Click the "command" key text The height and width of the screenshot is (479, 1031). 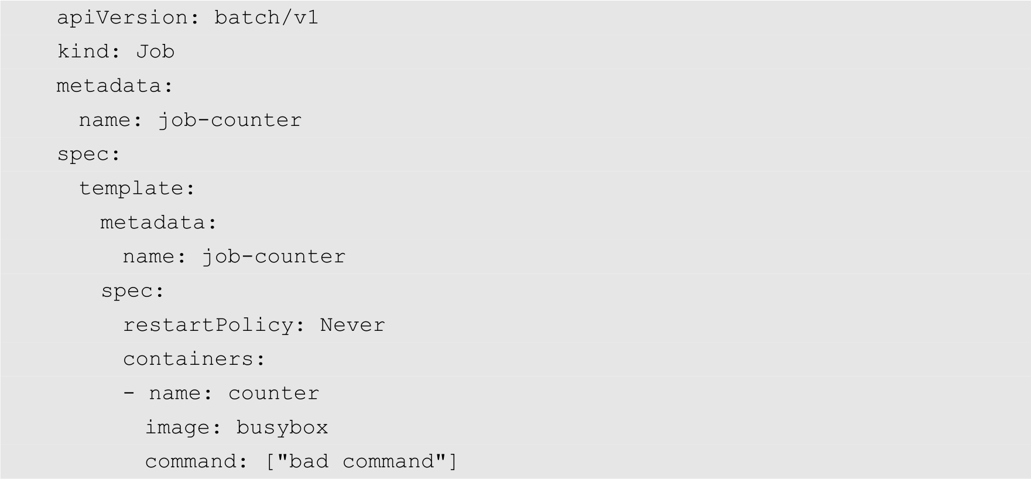click(x=191, y=461)
